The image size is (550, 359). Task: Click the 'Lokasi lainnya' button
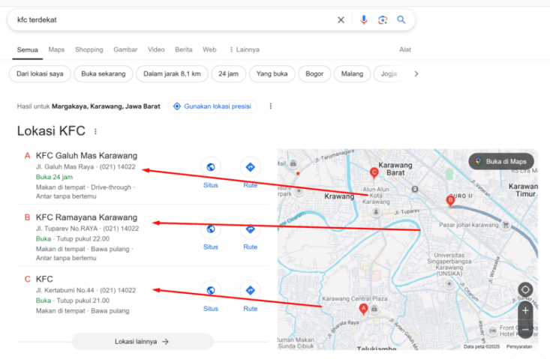[143, 342]
